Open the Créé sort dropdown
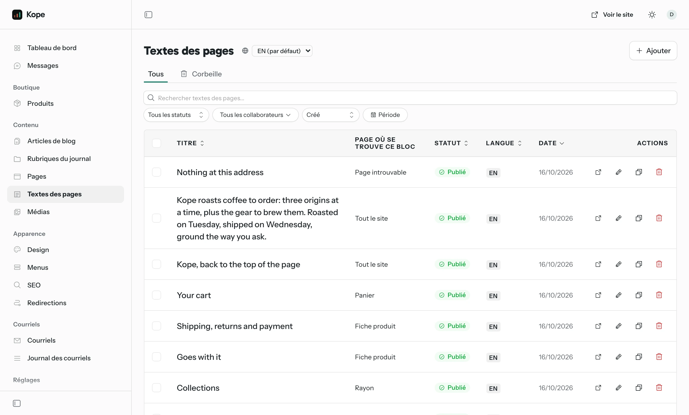689x415 pixels. [330, 115]
